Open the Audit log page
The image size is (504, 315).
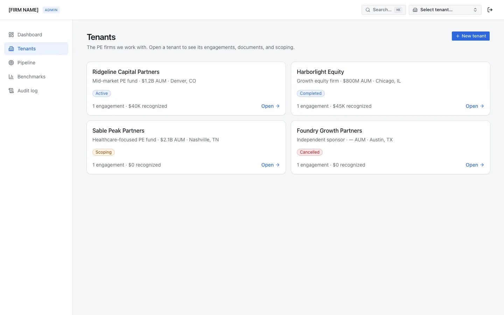[36, 91]
